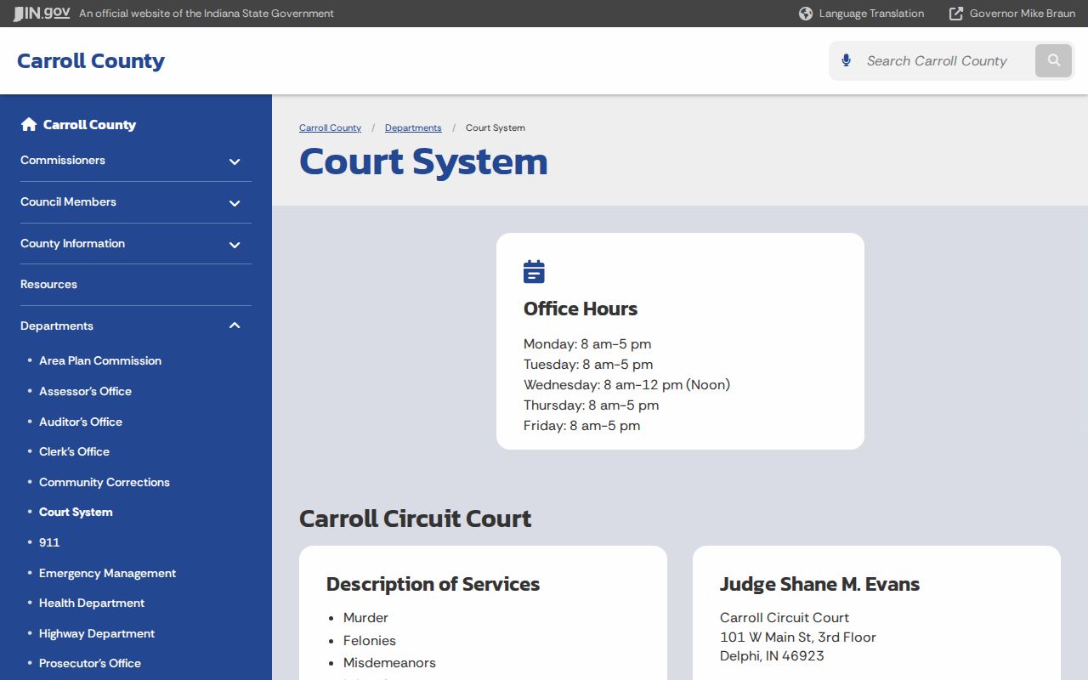The height and width of the screenshot is (680, 1088).
Task: Click the 101 W Main St address line
Action: (x=797, y=637)
